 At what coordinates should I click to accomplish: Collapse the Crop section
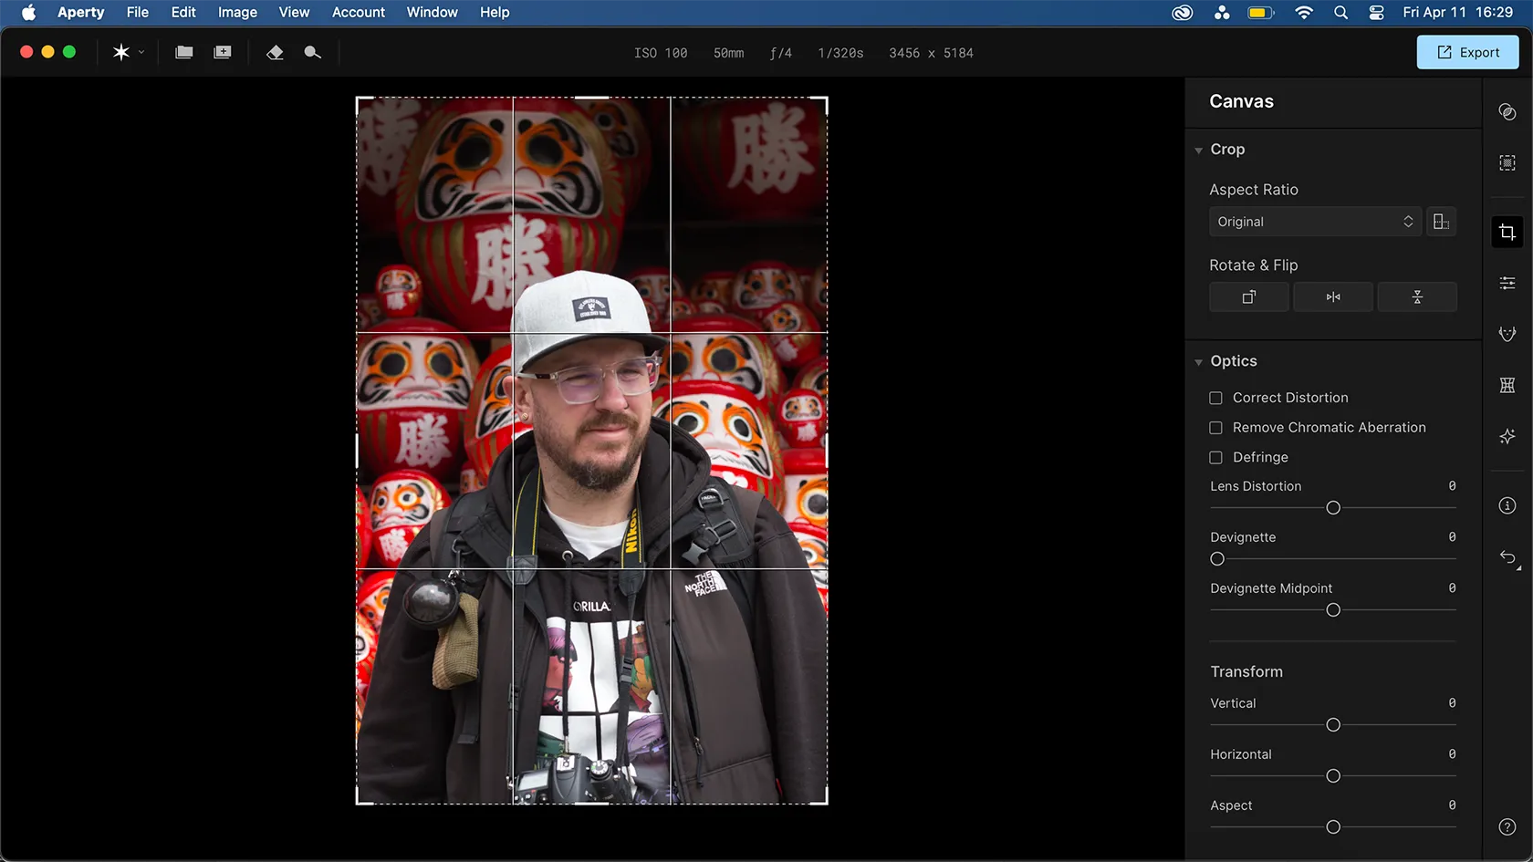point(1198,150)
